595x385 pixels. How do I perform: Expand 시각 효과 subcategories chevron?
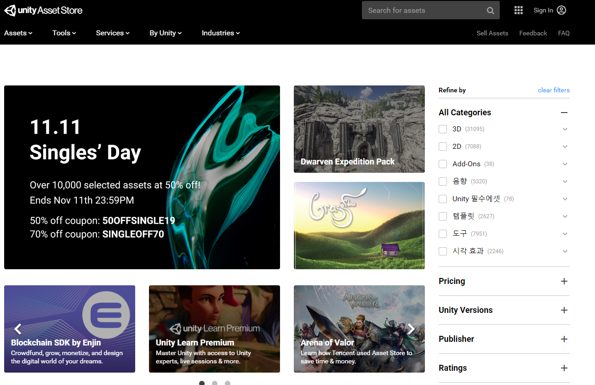coord(565,251)
